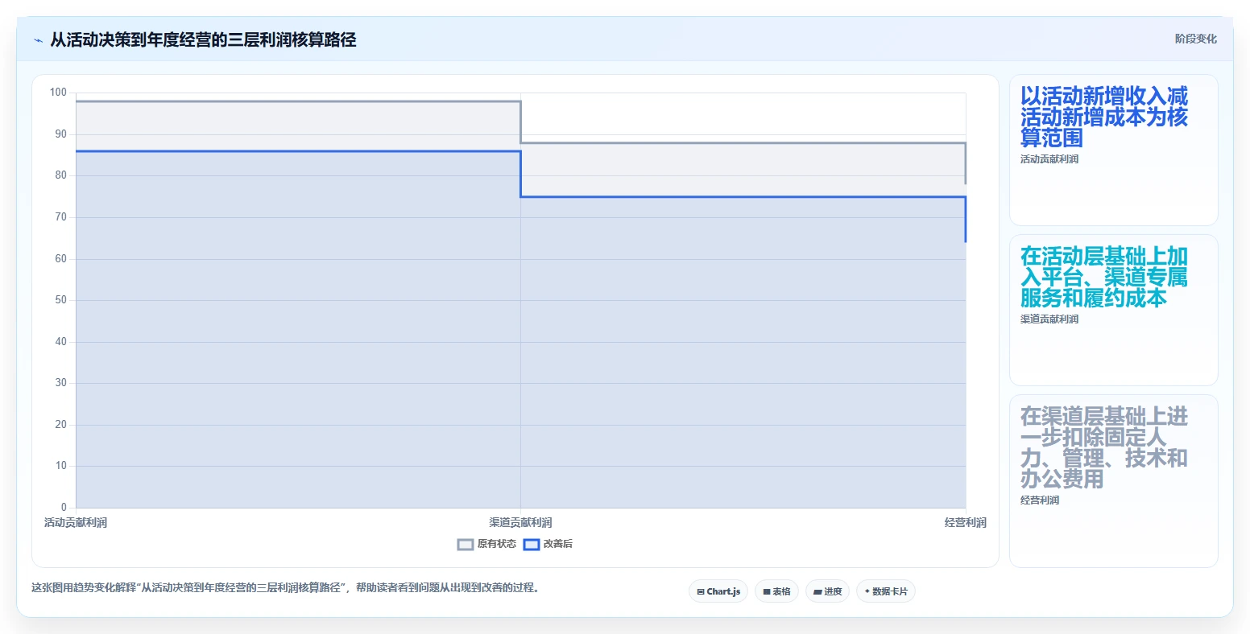Click the y-axis value 50
The width and height of the screenshot is (1250, 634).
coord(60,300)
